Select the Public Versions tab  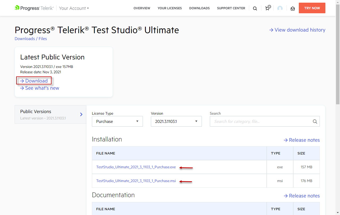point(50,114)
